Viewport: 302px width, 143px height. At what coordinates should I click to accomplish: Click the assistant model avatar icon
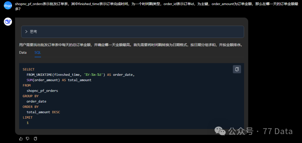[x=8, y=21]
